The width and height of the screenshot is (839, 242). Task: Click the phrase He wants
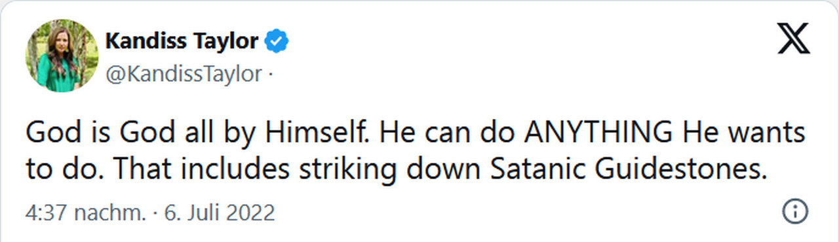pyautogui.click(x=742, y=135)
